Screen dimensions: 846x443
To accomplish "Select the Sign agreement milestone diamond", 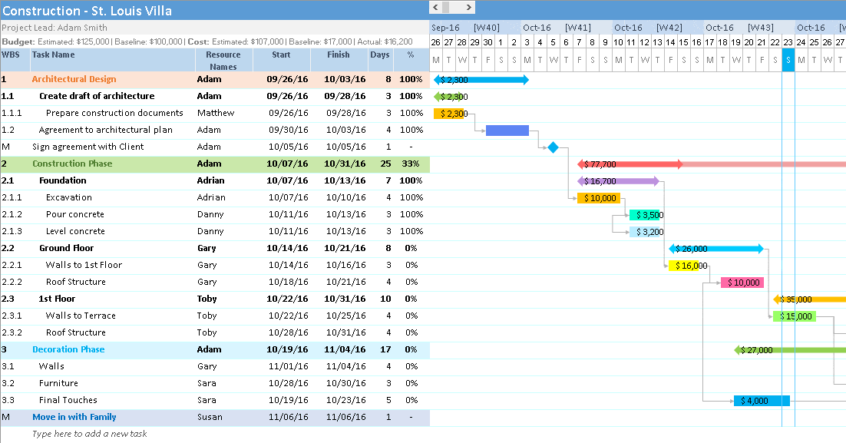I will [x=553, y=147].
